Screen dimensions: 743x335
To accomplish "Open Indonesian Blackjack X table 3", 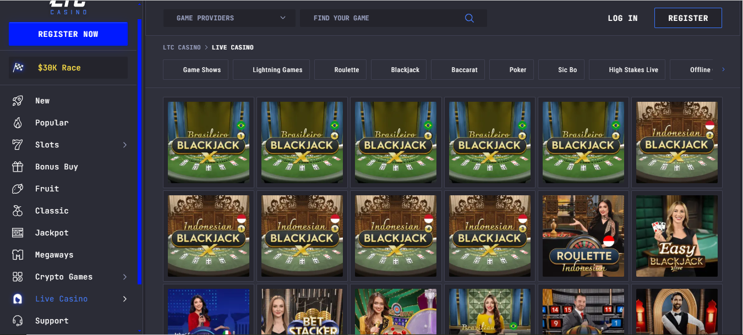I will [490, 236].
